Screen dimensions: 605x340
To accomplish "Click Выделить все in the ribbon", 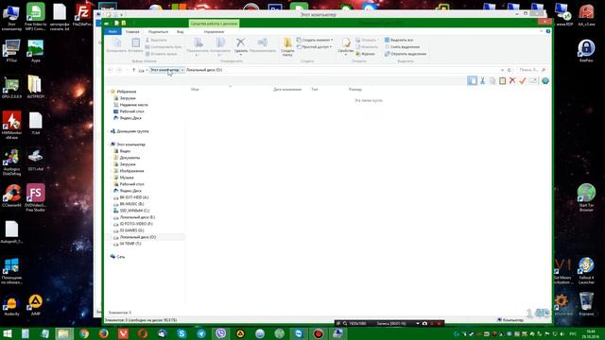I will tap(399, 40).
